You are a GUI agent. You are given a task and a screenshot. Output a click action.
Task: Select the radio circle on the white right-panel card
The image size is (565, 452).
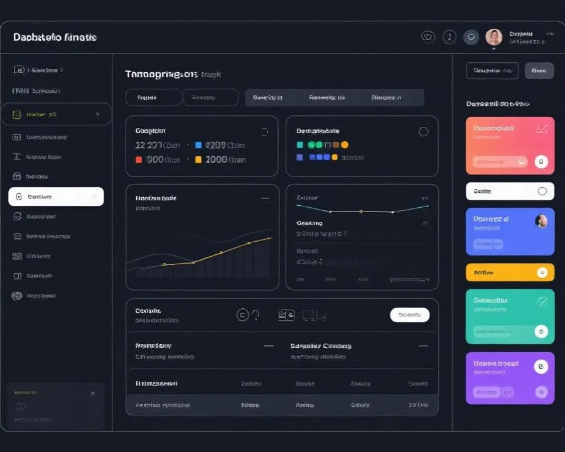(542, 191)
